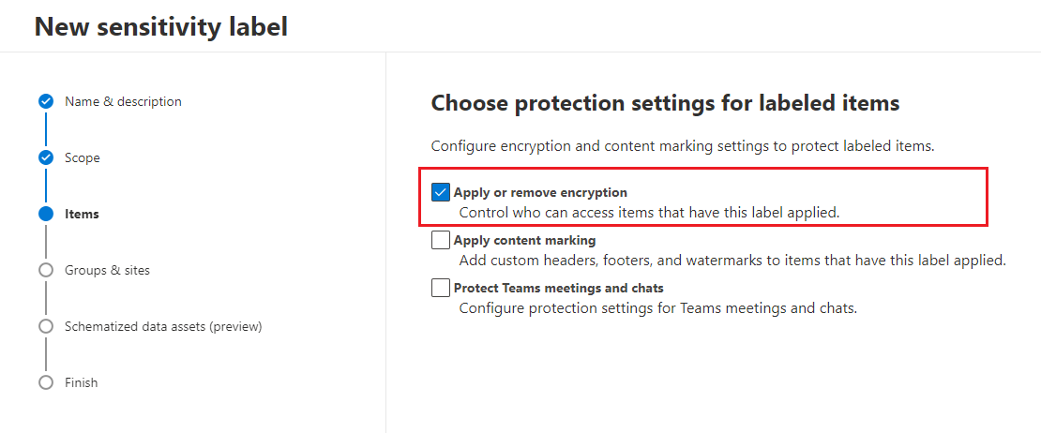Click the New sensitivity label page title
1041x433 pixels.
[160, 27]
